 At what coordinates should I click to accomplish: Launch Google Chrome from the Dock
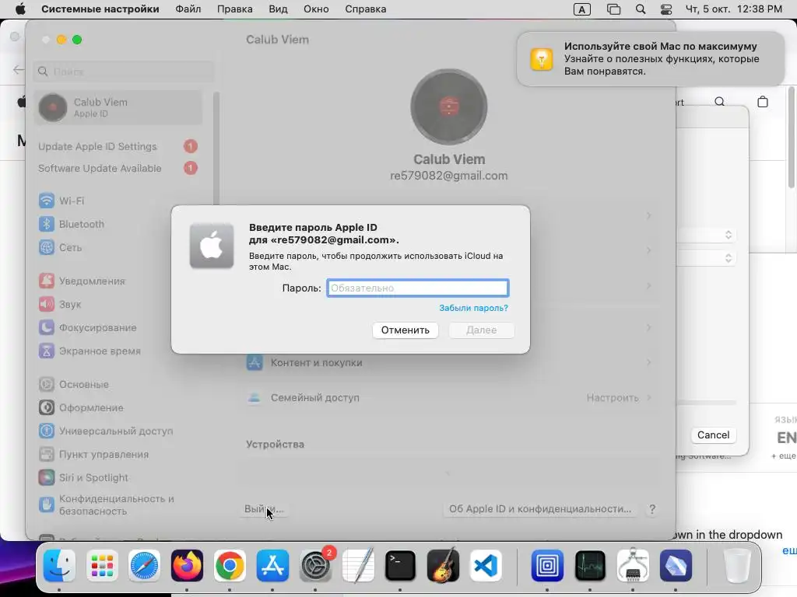[230, 566]
